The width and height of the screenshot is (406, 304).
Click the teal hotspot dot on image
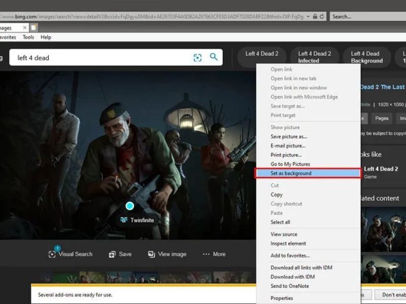[130, 206]
